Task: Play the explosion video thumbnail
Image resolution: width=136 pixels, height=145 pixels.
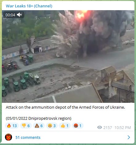Action: tap(68, 56)
